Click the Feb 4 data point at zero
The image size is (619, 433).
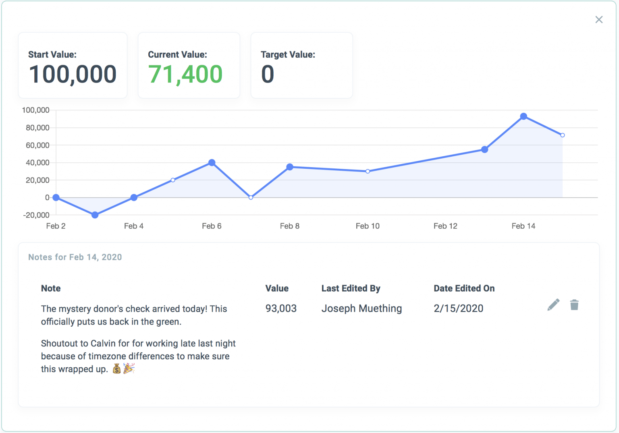click(134, 197)
